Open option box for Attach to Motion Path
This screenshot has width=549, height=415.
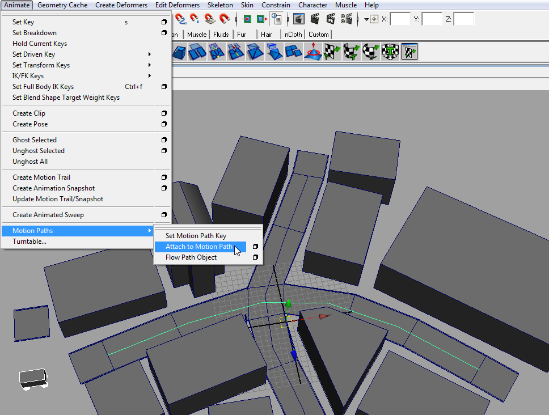click(x=255, y=247)
